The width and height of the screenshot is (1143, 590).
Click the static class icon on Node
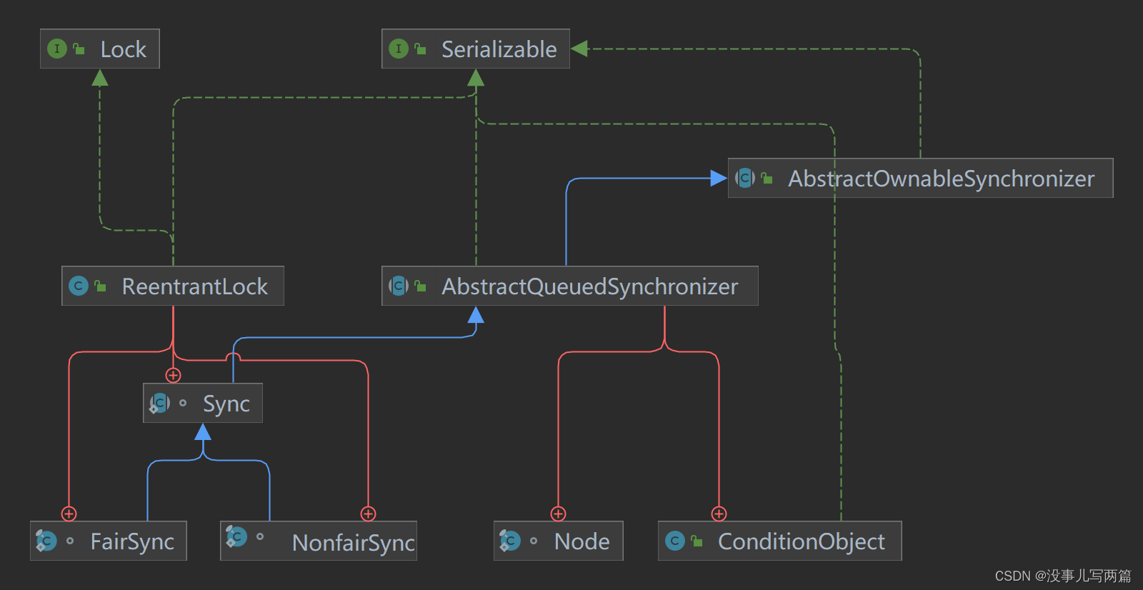tap(510, 541)
